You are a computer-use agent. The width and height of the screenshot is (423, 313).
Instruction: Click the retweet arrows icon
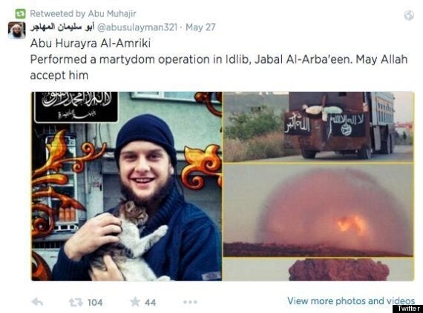pos(76,303)
